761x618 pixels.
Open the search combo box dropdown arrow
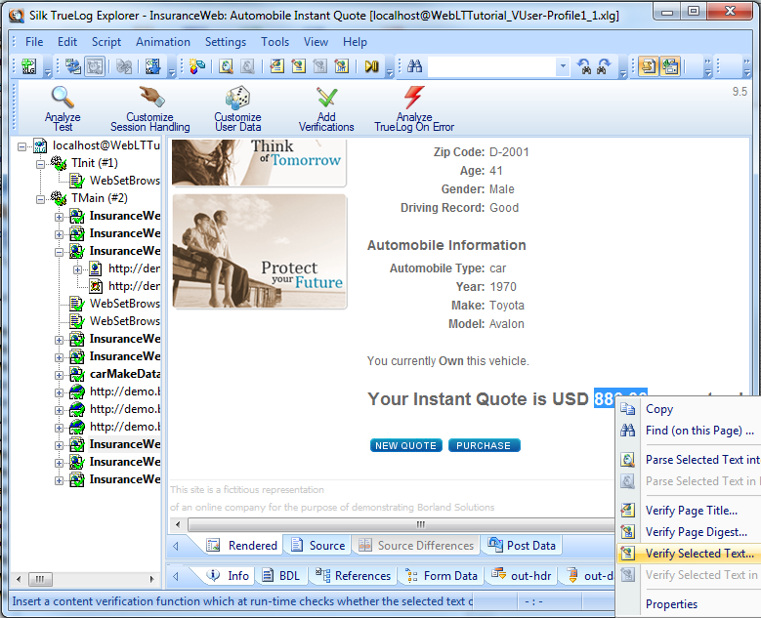pyautogui.click(x=563, y=66)
